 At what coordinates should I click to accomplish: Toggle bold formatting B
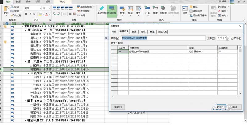tap(26, 14)
